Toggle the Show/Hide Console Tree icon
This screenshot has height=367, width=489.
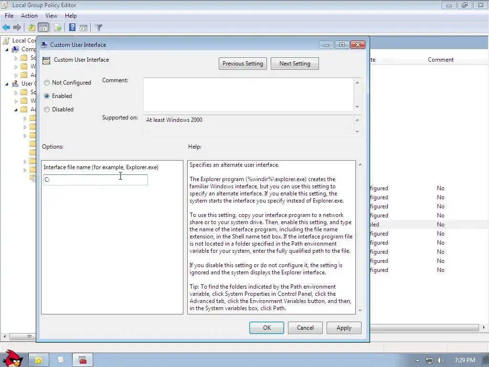coord(43,27)
